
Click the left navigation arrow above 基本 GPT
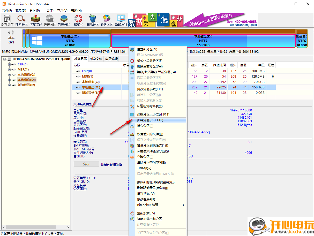pos(9,32)
